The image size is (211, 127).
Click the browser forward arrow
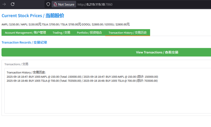click(x=4, y=4)
